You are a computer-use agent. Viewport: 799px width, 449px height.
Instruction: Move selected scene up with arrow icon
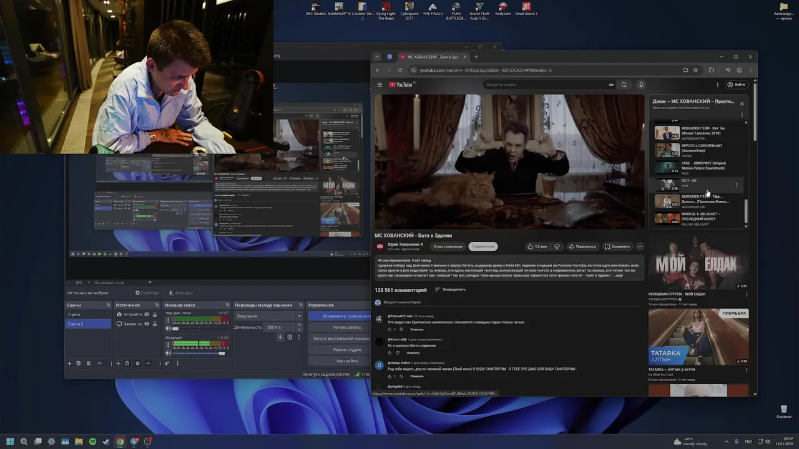(x=99, y=364)
